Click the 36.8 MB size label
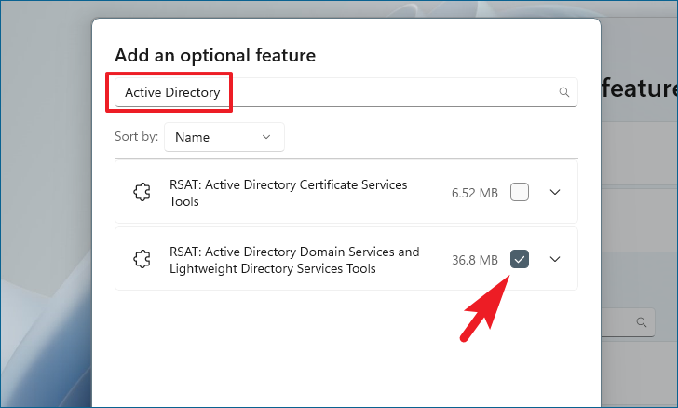 (474, 260)
